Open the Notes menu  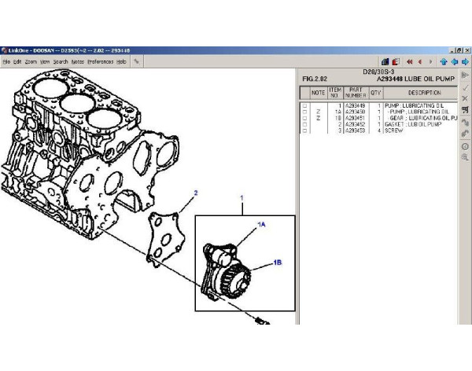(x=77, y=61)
